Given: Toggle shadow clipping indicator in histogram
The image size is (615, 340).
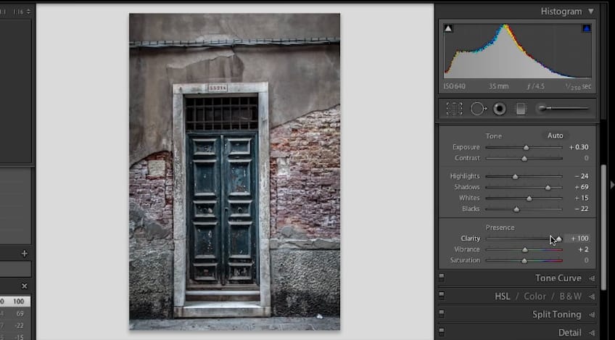Looking at the screenshot, I should point(448,28).
